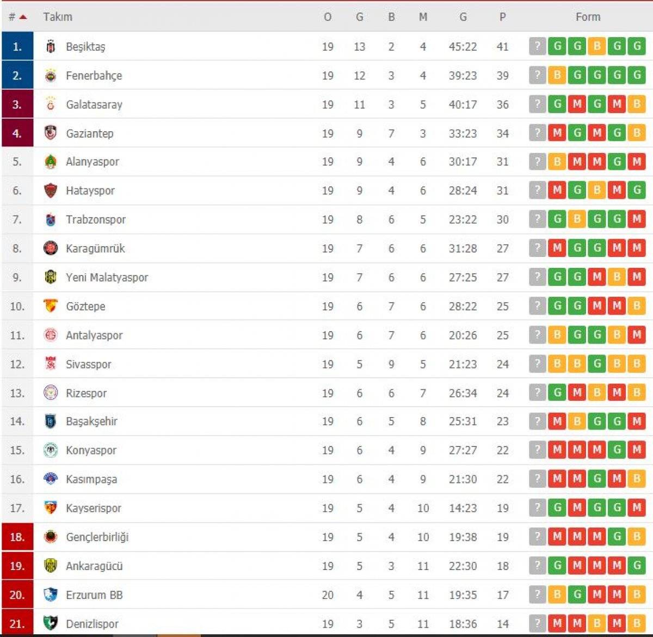
Task: Click the Form column header
Action: (588, 17)
